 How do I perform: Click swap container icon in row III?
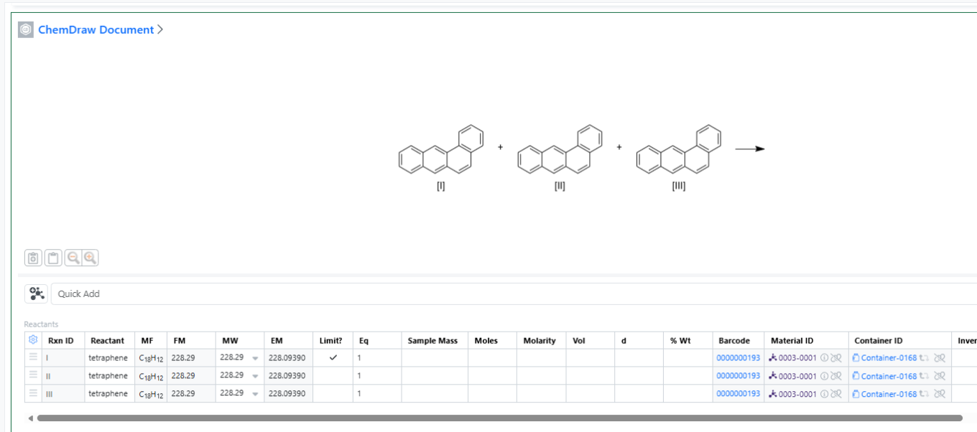coord(925,394)
